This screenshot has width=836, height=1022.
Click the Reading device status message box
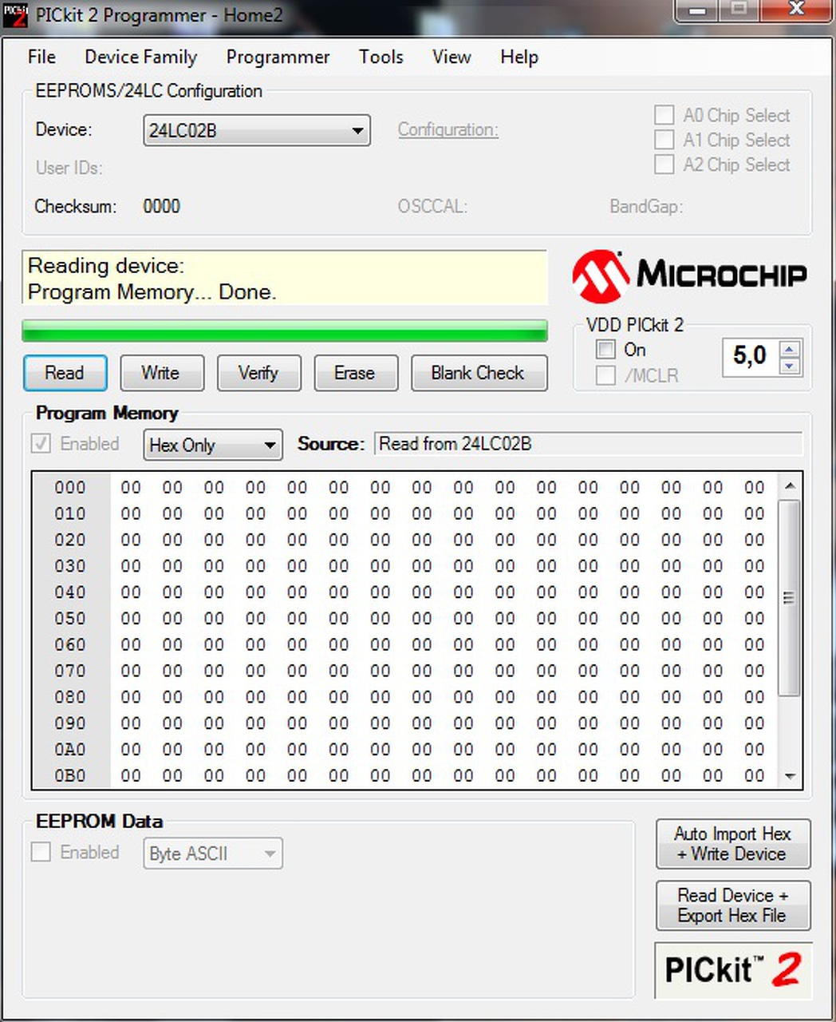pos(286,278)
